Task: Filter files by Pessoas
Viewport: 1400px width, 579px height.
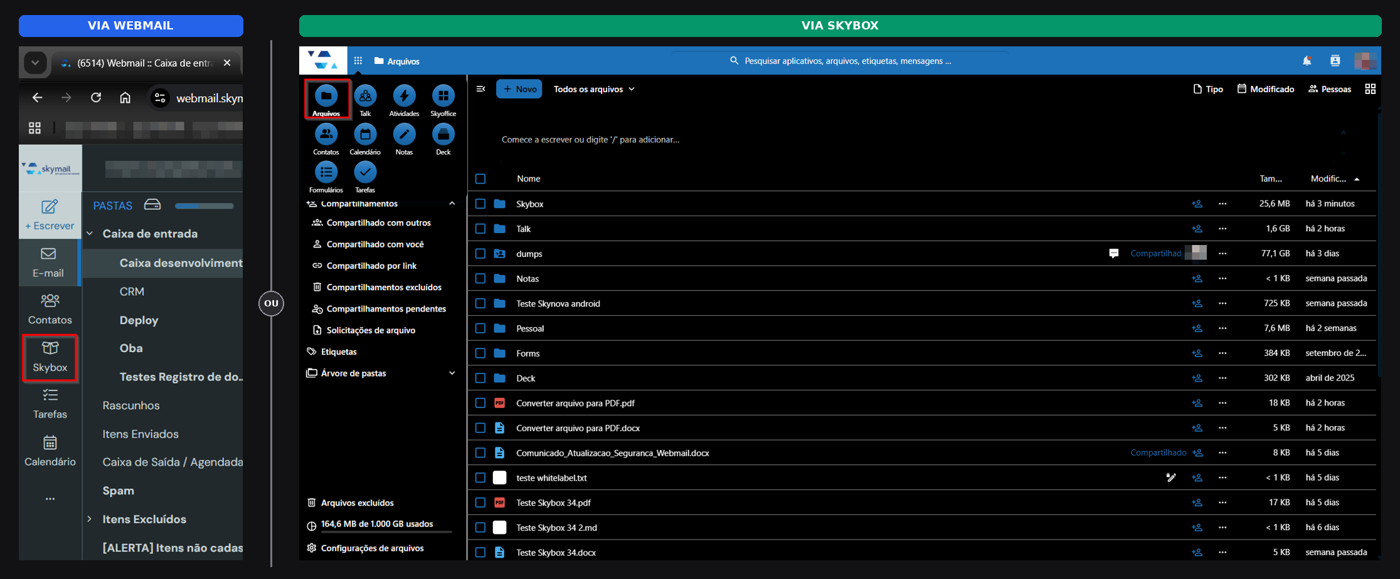Action: [x=1330, y=89]
